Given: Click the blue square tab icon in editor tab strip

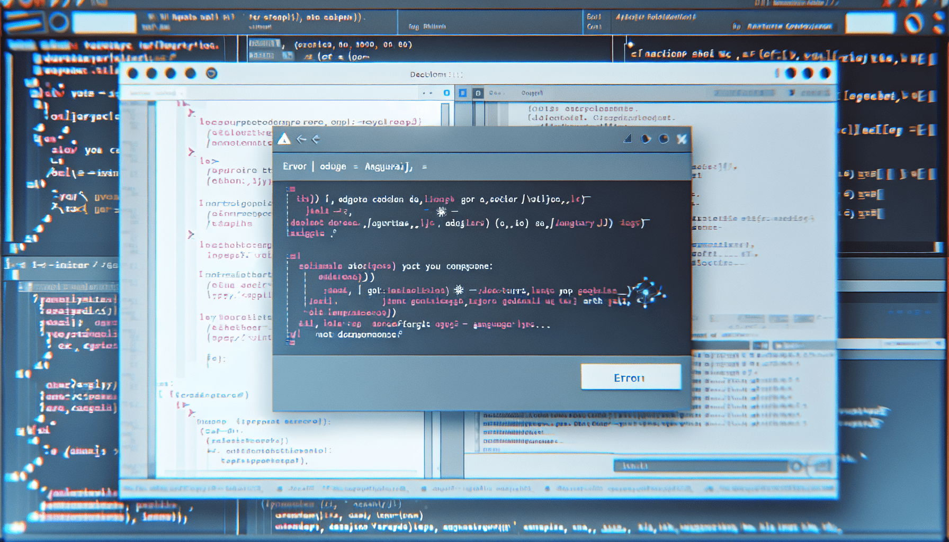Looking at the screenshot, I should (x=462, y=93).
